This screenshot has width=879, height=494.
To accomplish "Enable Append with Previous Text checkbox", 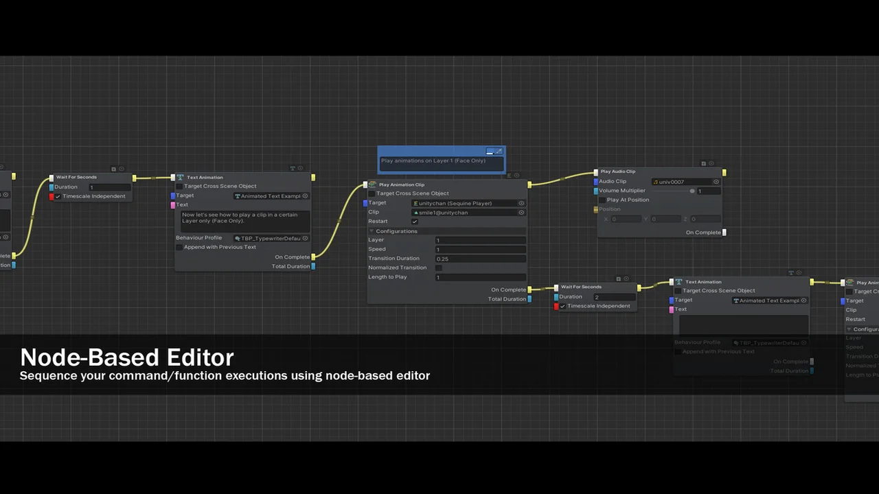I will coord(179,247).
